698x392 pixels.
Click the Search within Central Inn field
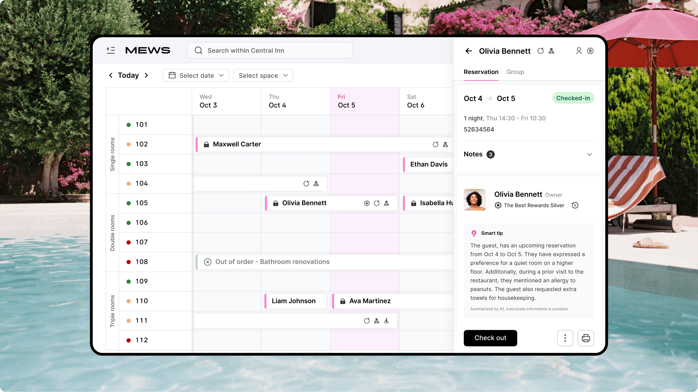pos(270,50)
